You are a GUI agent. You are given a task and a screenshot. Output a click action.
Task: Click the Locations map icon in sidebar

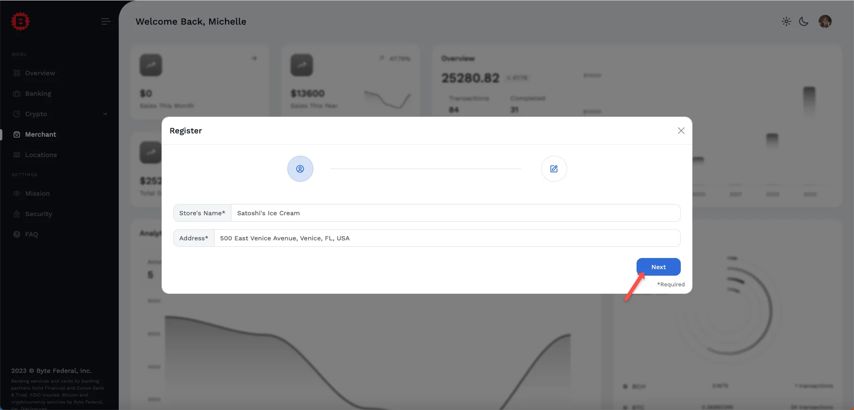point(17,155)
